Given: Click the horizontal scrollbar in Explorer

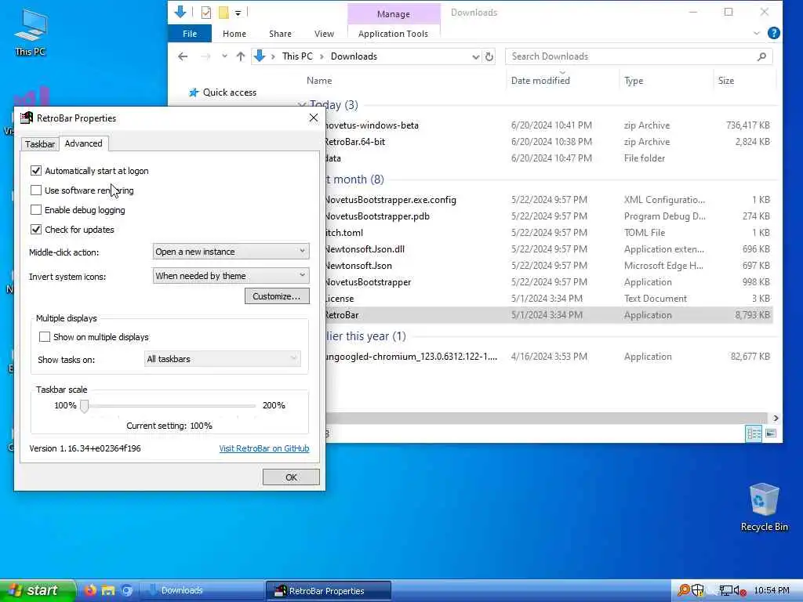Looking at the screenshot, I should 546,419.
